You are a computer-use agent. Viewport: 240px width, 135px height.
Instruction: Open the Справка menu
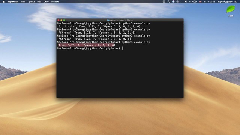55,1
